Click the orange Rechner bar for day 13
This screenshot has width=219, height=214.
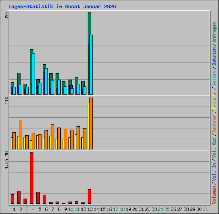pos(91,123)
